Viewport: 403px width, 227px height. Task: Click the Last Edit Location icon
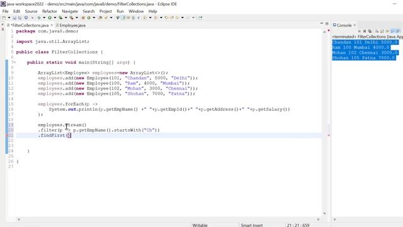pyautogui.click(x=166, y=18)
